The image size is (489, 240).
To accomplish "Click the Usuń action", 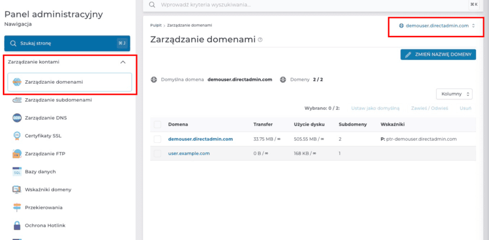I will point(465,108).
